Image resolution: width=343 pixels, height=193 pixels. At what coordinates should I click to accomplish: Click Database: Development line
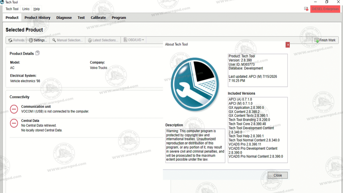click(246, 68)
